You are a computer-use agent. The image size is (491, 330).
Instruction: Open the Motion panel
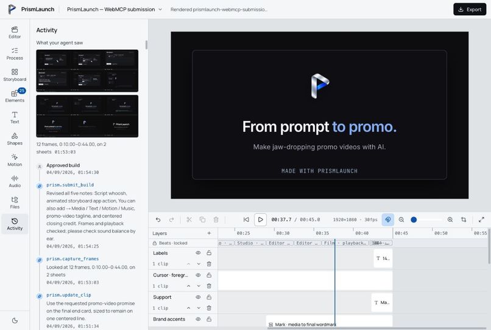15,160
